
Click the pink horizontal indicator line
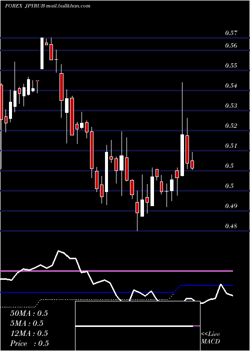(x=116, y=271)
